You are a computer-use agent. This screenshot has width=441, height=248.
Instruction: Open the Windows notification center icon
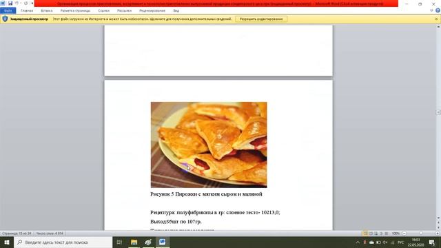432,242
